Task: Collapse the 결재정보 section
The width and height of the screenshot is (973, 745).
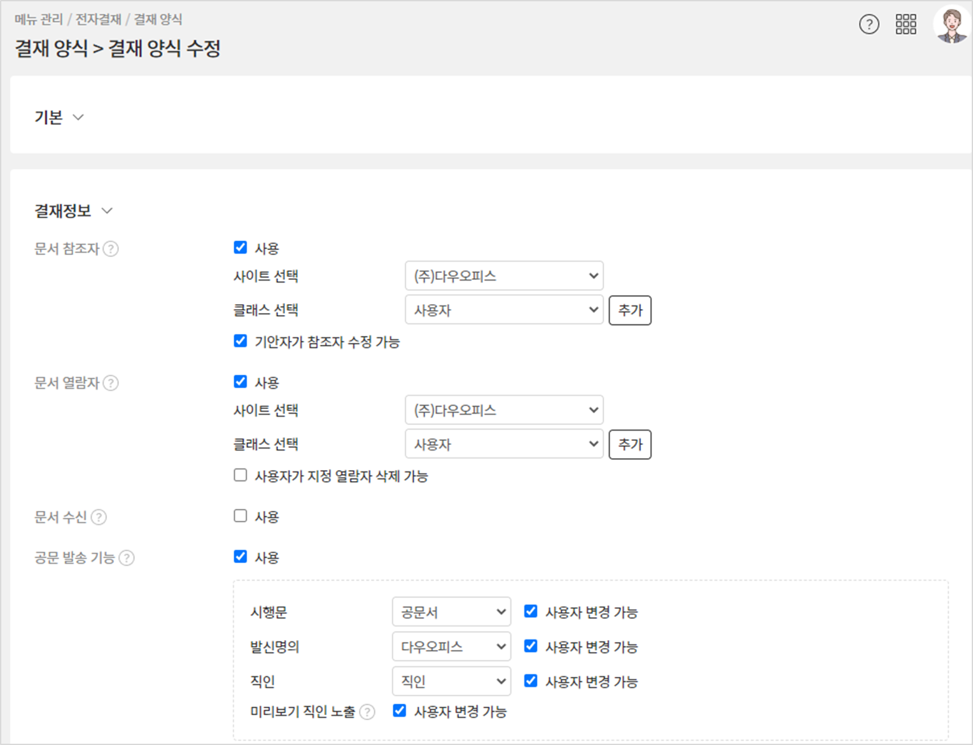Action: point(107,211)
